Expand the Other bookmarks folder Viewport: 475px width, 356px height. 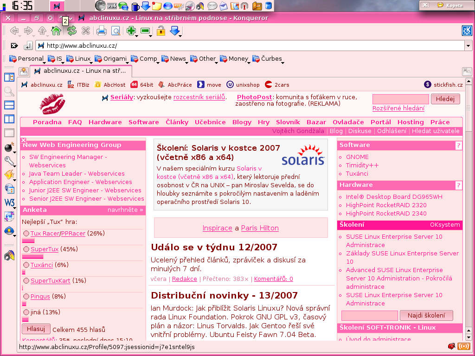pos(204,59)
